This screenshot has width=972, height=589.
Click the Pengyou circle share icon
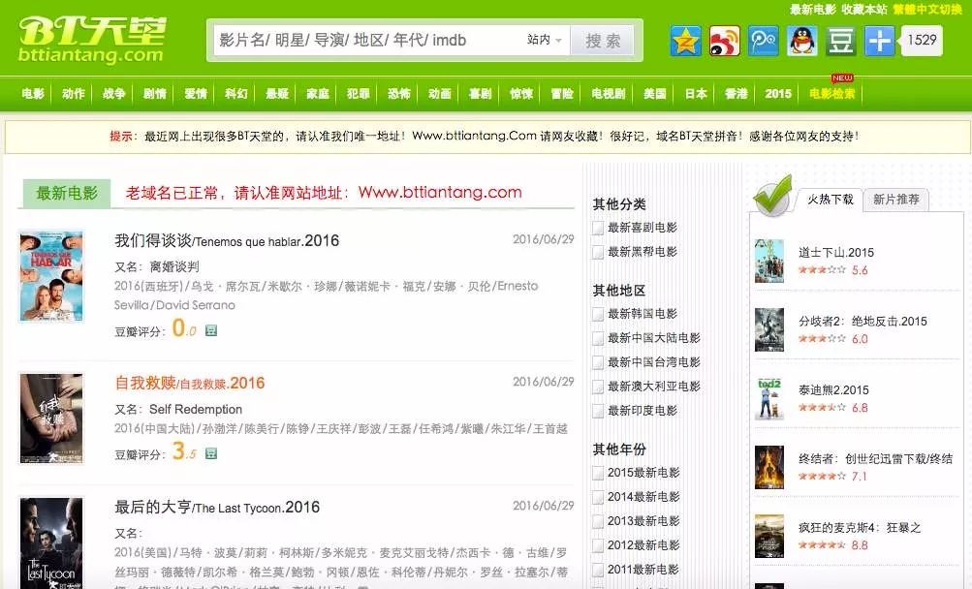[x=762, y=41]
